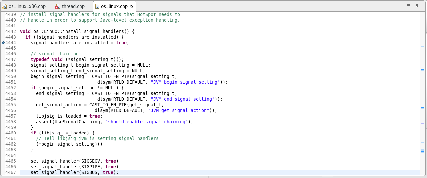Click the string "JVM_get_signal_action"
The height and width of the screenshot is (178, 427).
178,111
